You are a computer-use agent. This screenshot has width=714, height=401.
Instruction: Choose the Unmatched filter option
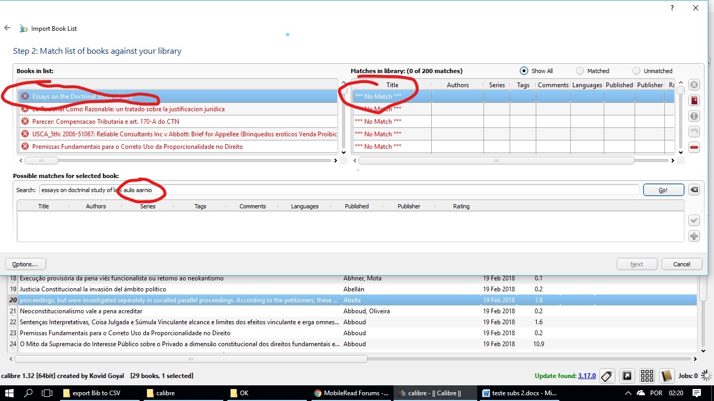pyautogui.click(x=637, y=71)
